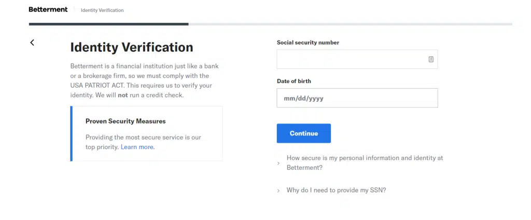Viewport: 531px width, 220px height.
Task: Click the large Identity Verification page heading
Action: pos(132,47)
